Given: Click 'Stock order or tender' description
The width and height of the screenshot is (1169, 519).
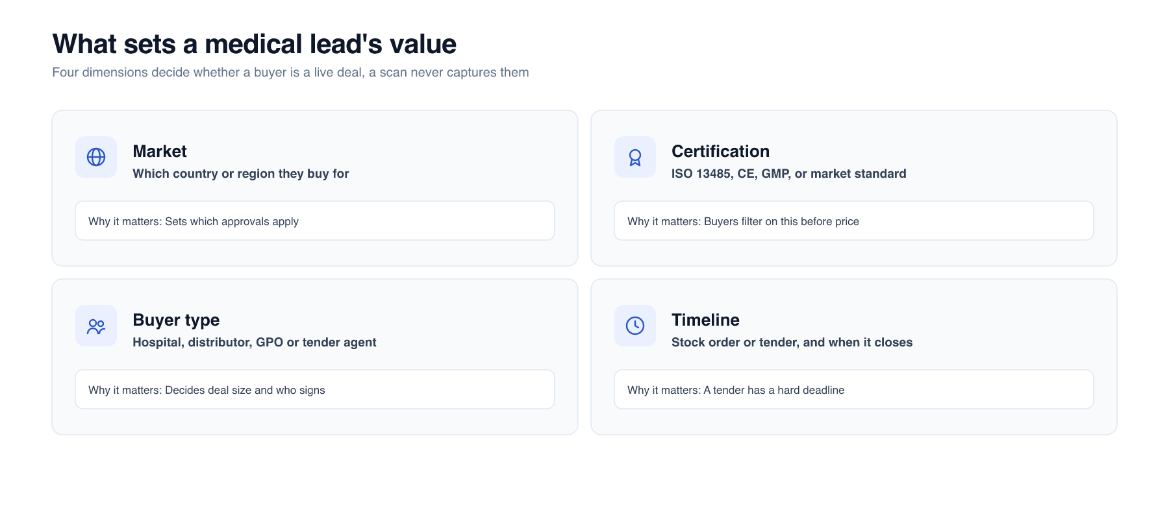Looking at the screenshot, I should point(792,343).
